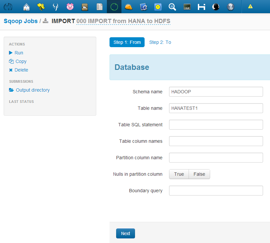The height and width of the screenshot is (243, 270).
Task: Click the Hue logo icon
Action: [x=8, y=7]
